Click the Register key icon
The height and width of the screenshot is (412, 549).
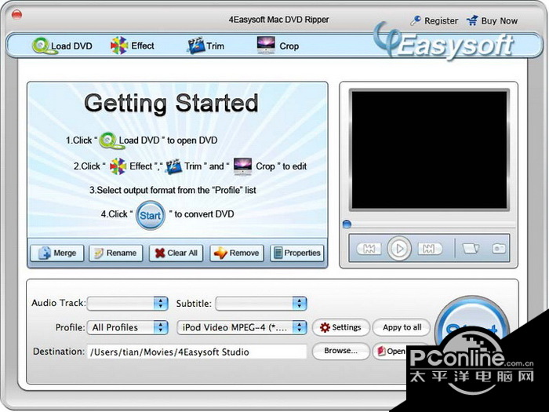pyautogui.click(x=416, y=20)
